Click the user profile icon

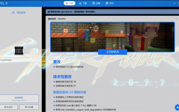pyautogui.click(x=13, y=12)
